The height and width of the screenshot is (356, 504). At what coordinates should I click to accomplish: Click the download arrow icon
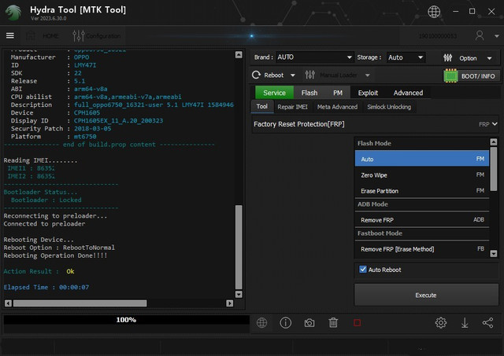pyautogui.click(x=465, y=323)
